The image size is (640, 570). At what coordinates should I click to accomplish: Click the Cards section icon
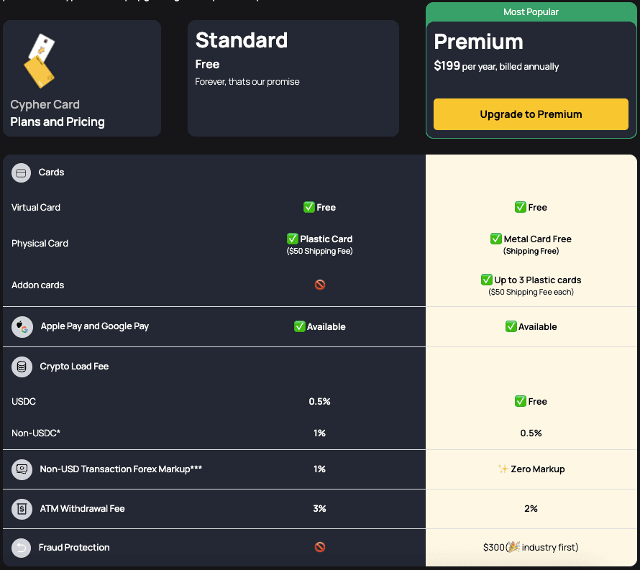(x=22, y=173)
